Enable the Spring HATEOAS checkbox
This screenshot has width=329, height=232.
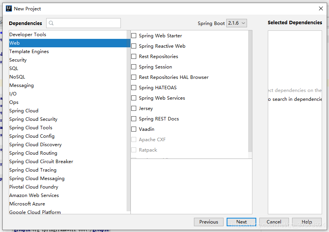(x=134, y=87)
